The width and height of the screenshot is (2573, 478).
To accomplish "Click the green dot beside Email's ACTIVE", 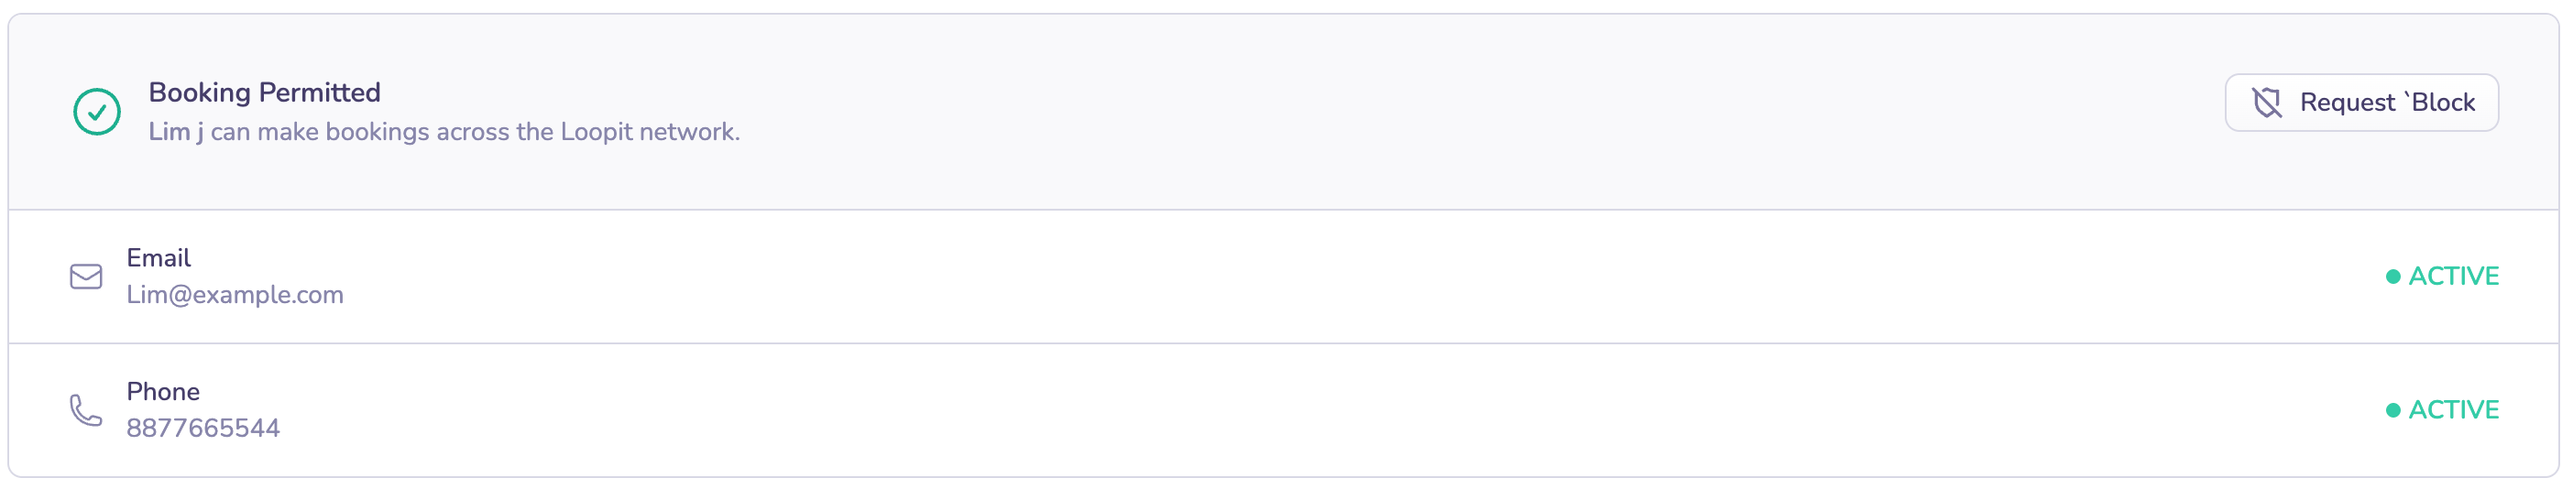I will tap(2392, 277).
